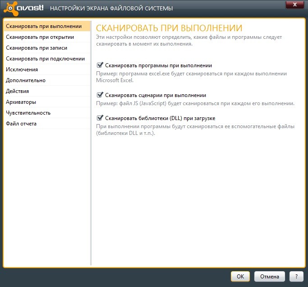Select the Действия menu item
This screenshot has width=308, height=287.
47,91
